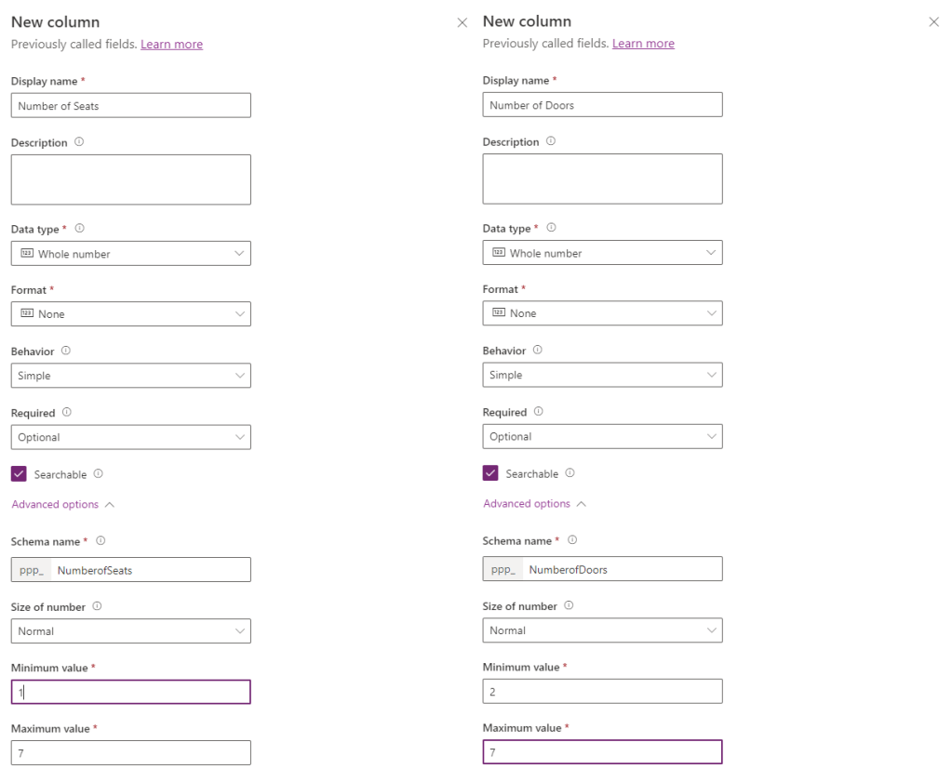Open Size of number dropdown for Number of Doors

[x=602, y=630]
